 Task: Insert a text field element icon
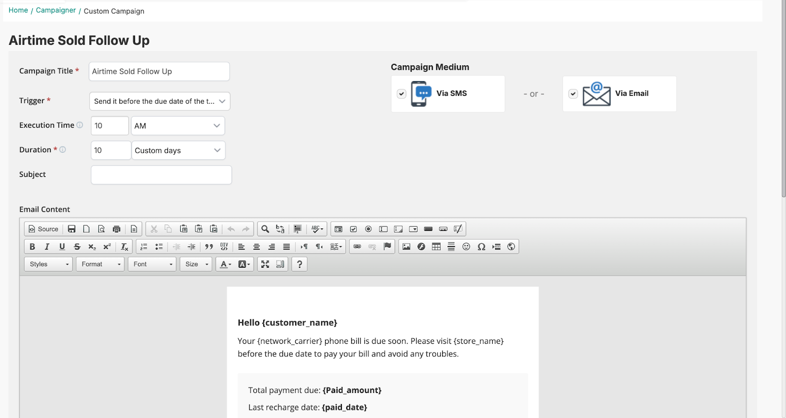383,229
